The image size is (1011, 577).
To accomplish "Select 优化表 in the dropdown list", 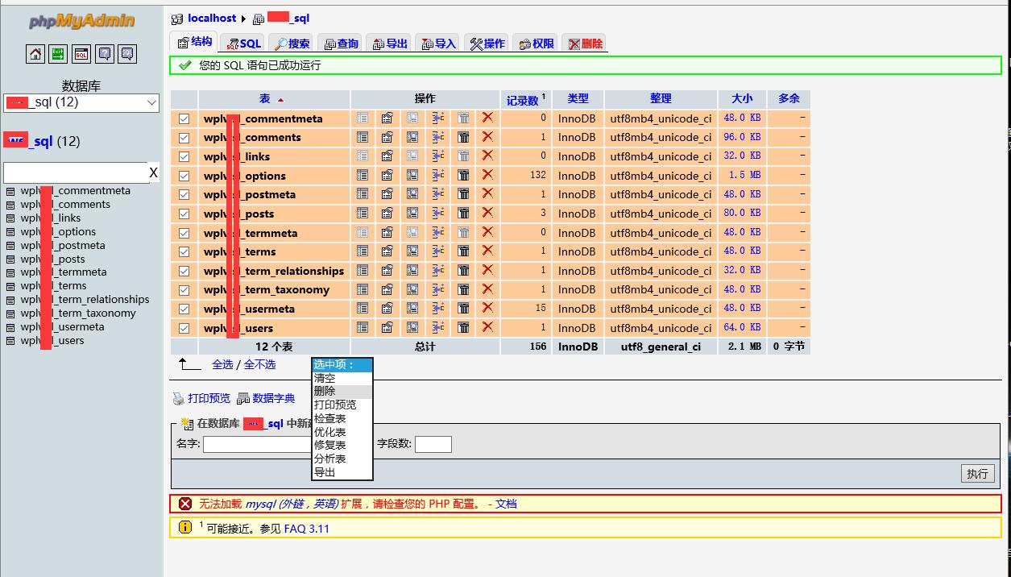I will pos(330,432).
